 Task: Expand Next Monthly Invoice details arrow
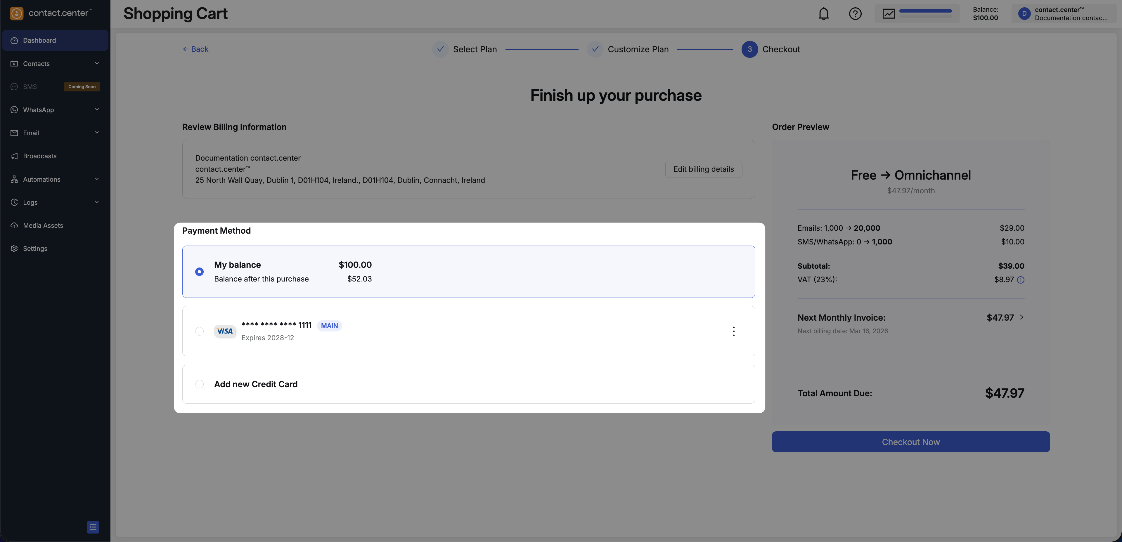click(1021, 317)
